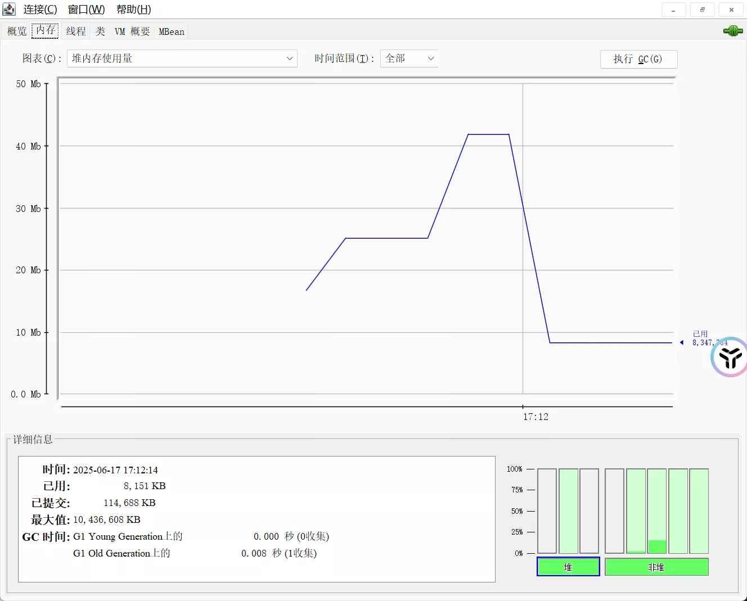This screenshot has width=747, height=601.
Task: Select the first non-heap memory pool bar
Action: [x=614, y=510]
